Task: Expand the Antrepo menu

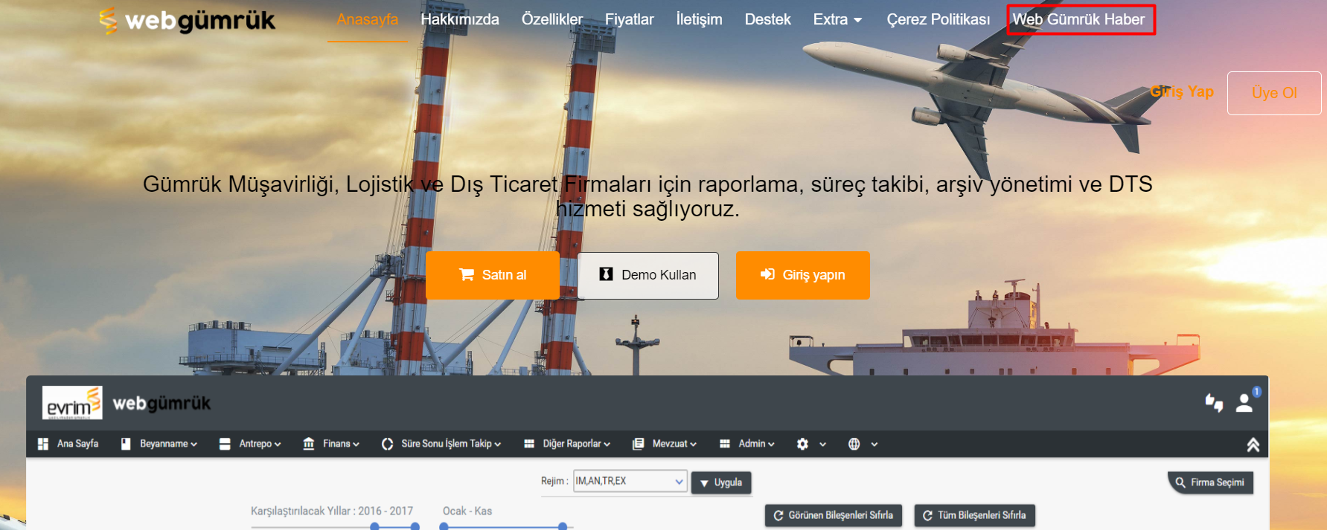Action: (250, 444)
